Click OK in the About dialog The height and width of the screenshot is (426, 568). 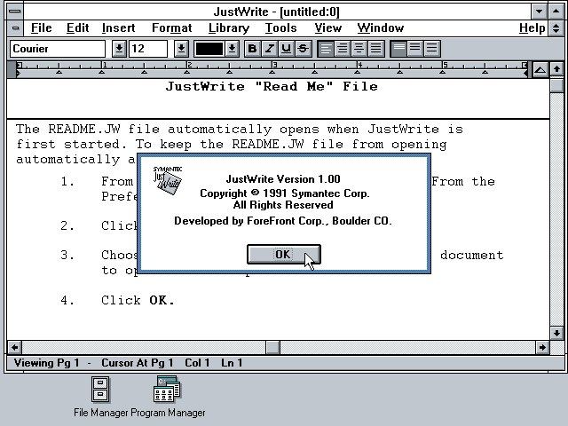[x=284, y=255]
